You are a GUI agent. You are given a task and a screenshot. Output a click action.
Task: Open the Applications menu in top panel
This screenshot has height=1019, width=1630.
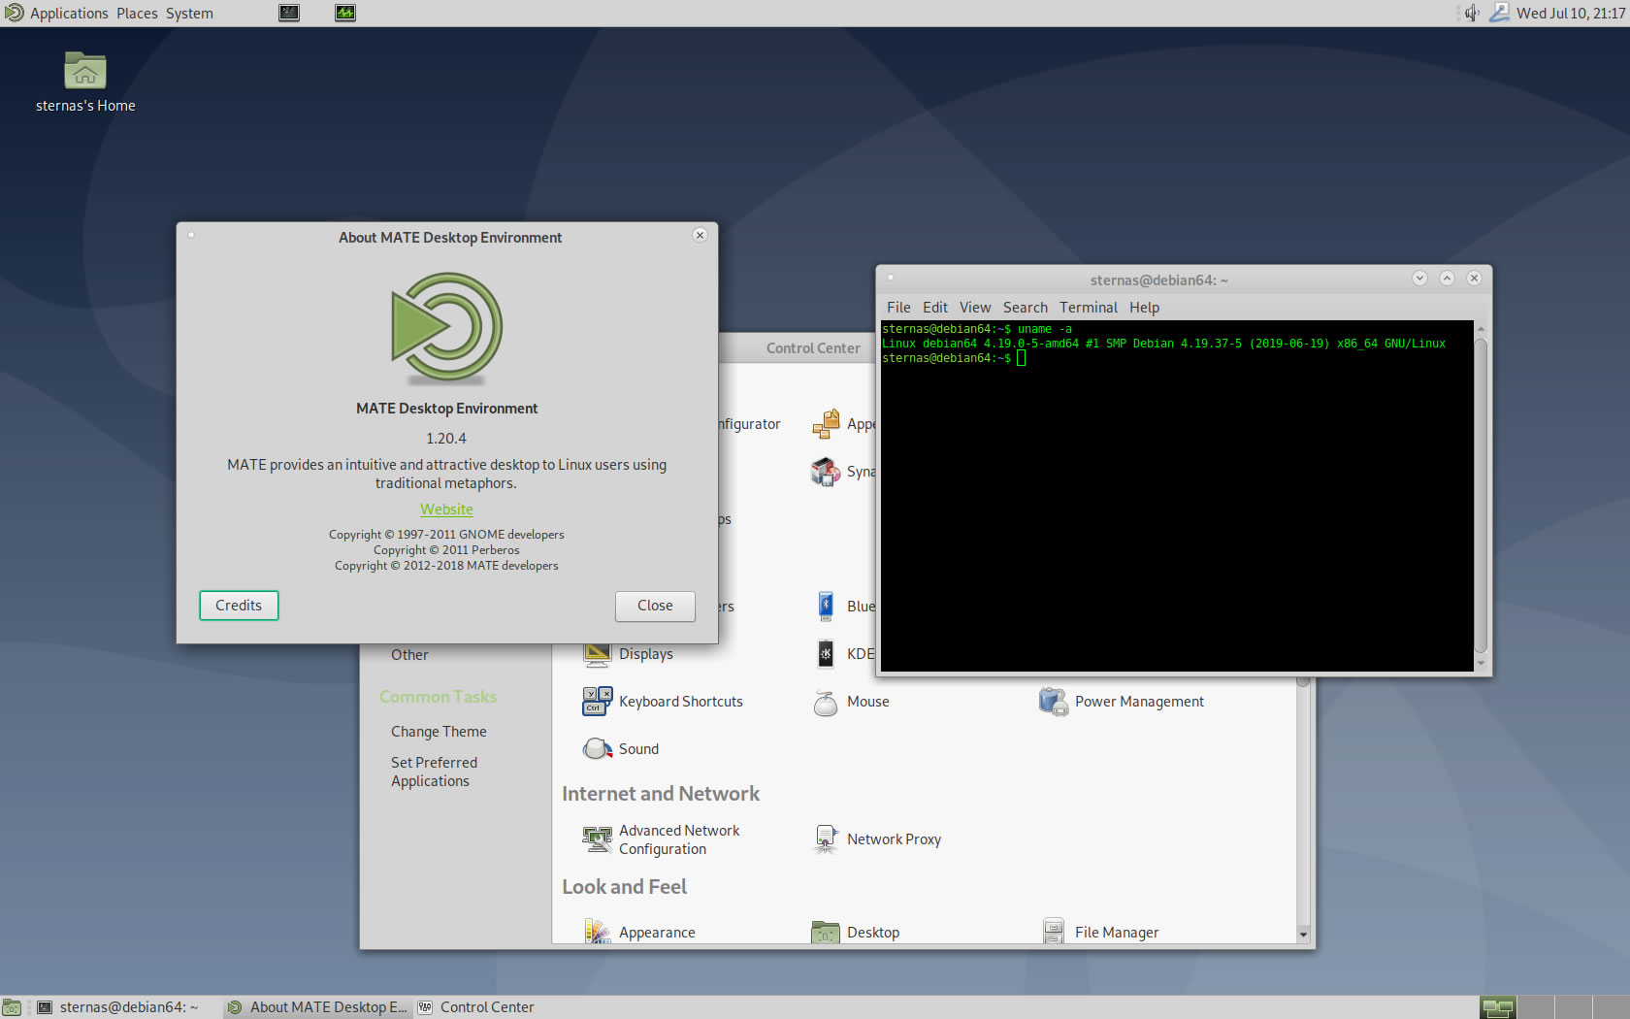(69, 13)
